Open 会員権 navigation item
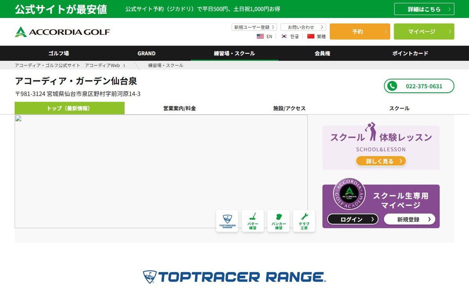This screenshot has width=469, height=293. 322,53
